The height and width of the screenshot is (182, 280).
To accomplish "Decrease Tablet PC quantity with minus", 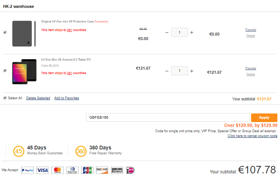I will tap(167, 71).
